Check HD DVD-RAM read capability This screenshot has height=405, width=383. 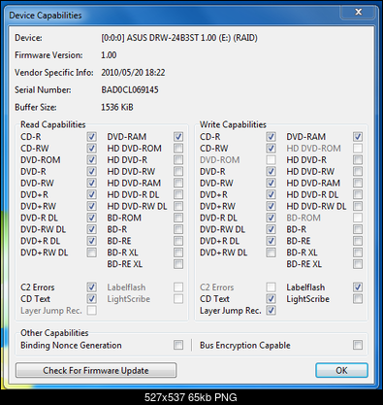click(x=178, y=183)
